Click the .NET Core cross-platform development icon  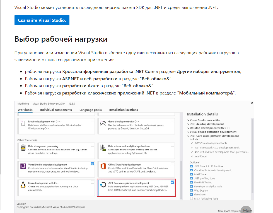103,184
